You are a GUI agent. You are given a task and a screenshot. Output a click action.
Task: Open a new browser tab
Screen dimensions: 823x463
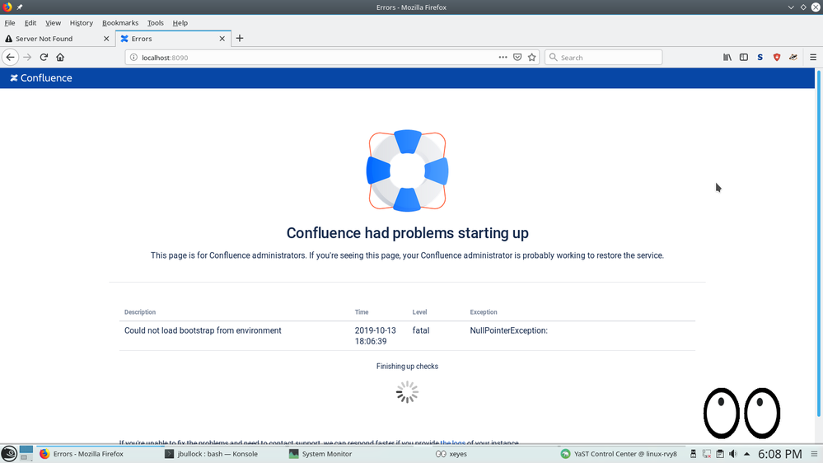240,39
